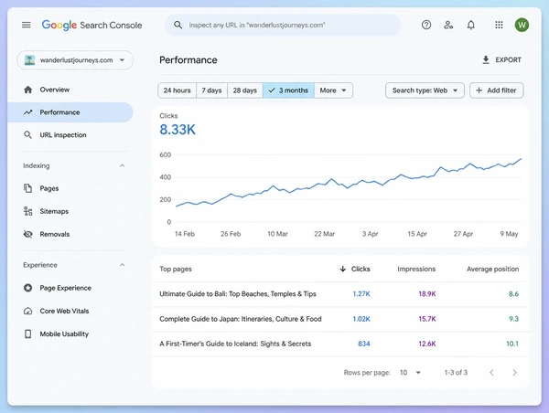Click the wanderlustjourneys.com palm tree favicon

(x=30, y=59)
